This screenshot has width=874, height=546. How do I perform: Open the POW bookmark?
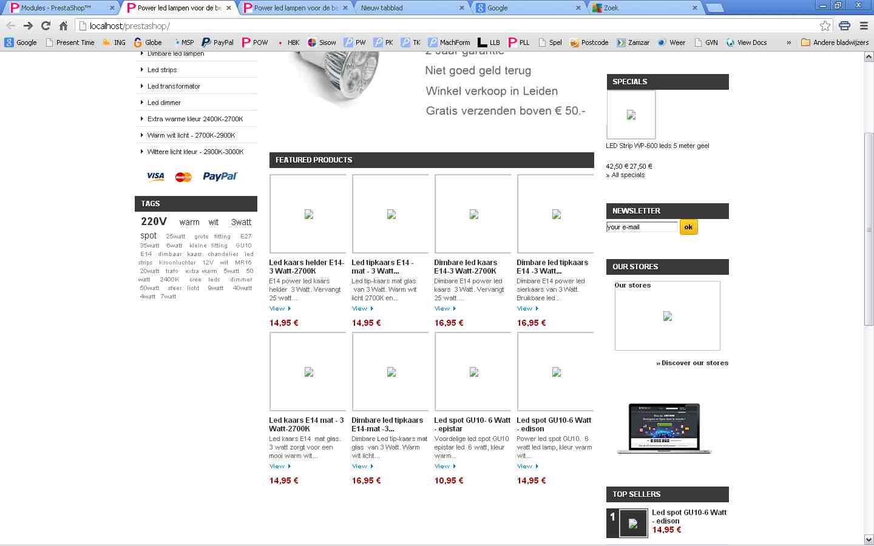coord(255,42)
